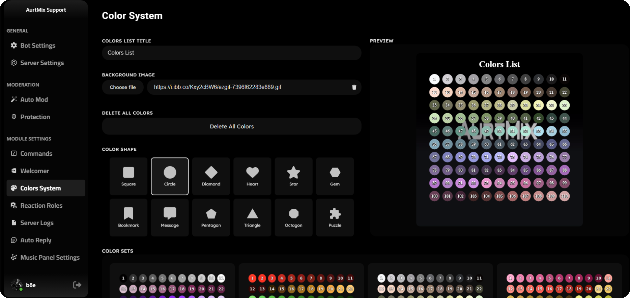
Task: Click the Bot Settings gear icon
Action: [14, 45]
